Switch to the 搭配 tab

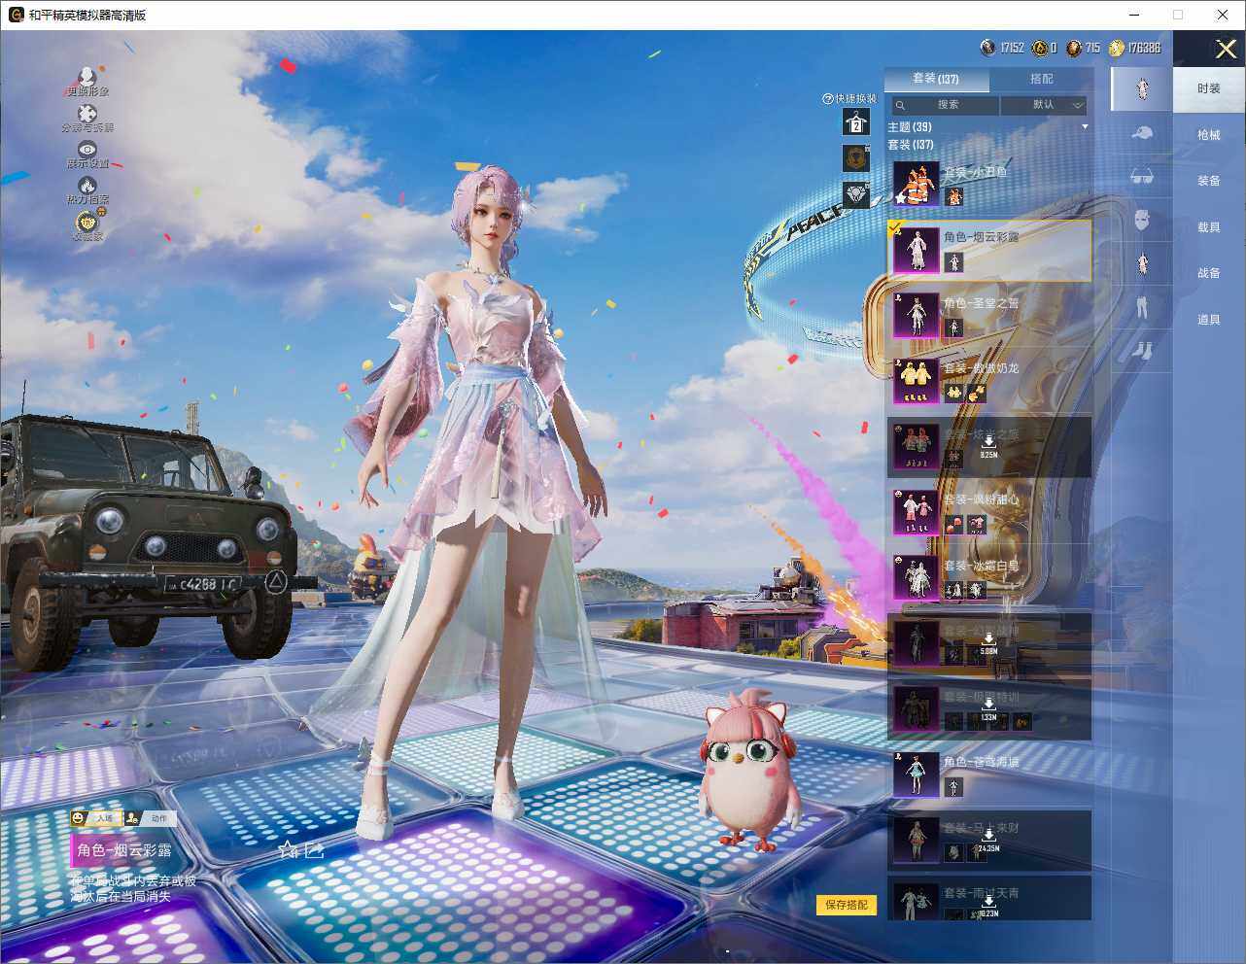pyautogui.click(x=1041, y=79)
